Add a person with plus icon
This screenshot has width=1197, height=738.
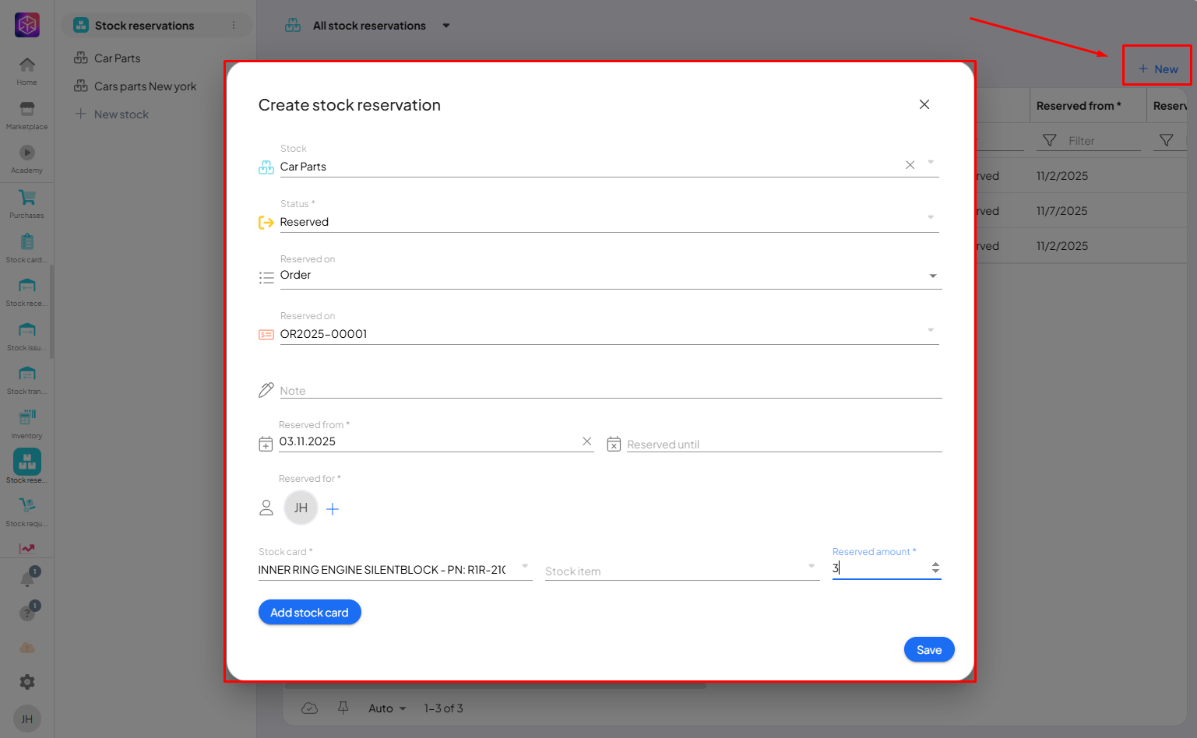click(333, 509)
